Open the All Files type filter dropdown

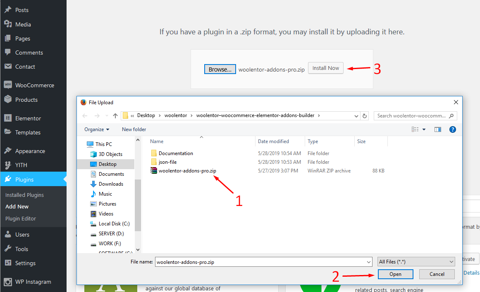(416, 262)
